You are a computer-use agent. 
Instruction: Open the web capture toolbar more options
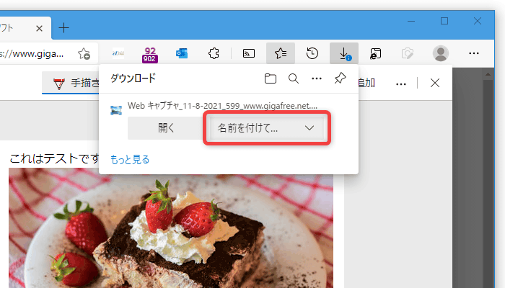click(x=401, y=84)
